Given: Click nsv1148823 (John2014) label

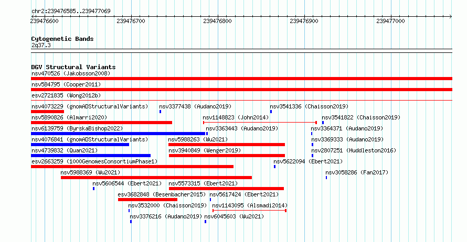Looking at the screenshot, I should click(x=236, y=117).
